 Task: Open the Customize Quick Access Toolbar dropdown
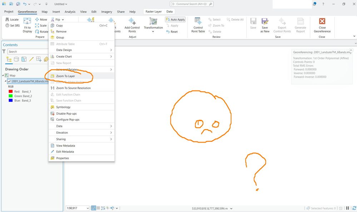click(46, 4)
